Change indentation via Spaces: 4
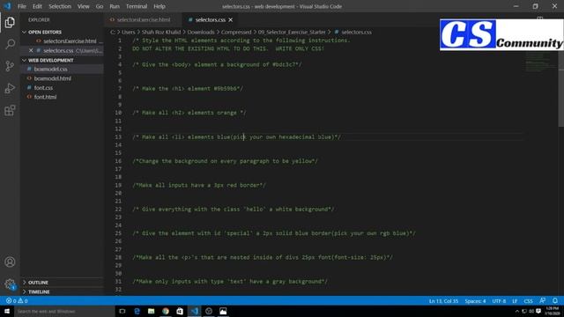The width and height of the screenshot is (564, 317). point(475,301)
